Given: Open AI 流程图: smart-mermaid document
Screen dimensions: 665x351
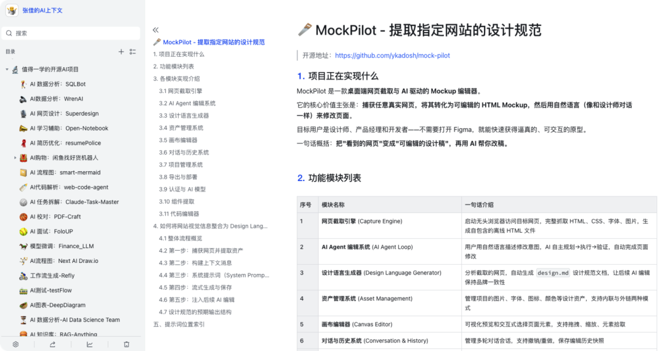Looking at the screenshot, I should tap(65, 172).
